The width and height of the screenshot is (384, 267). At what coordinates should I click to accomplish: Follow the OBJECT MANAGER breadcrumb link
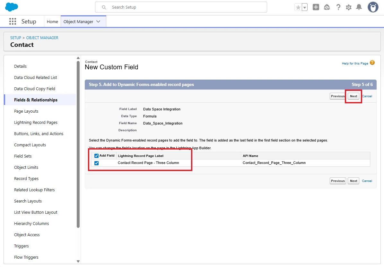tap(42, 38)
